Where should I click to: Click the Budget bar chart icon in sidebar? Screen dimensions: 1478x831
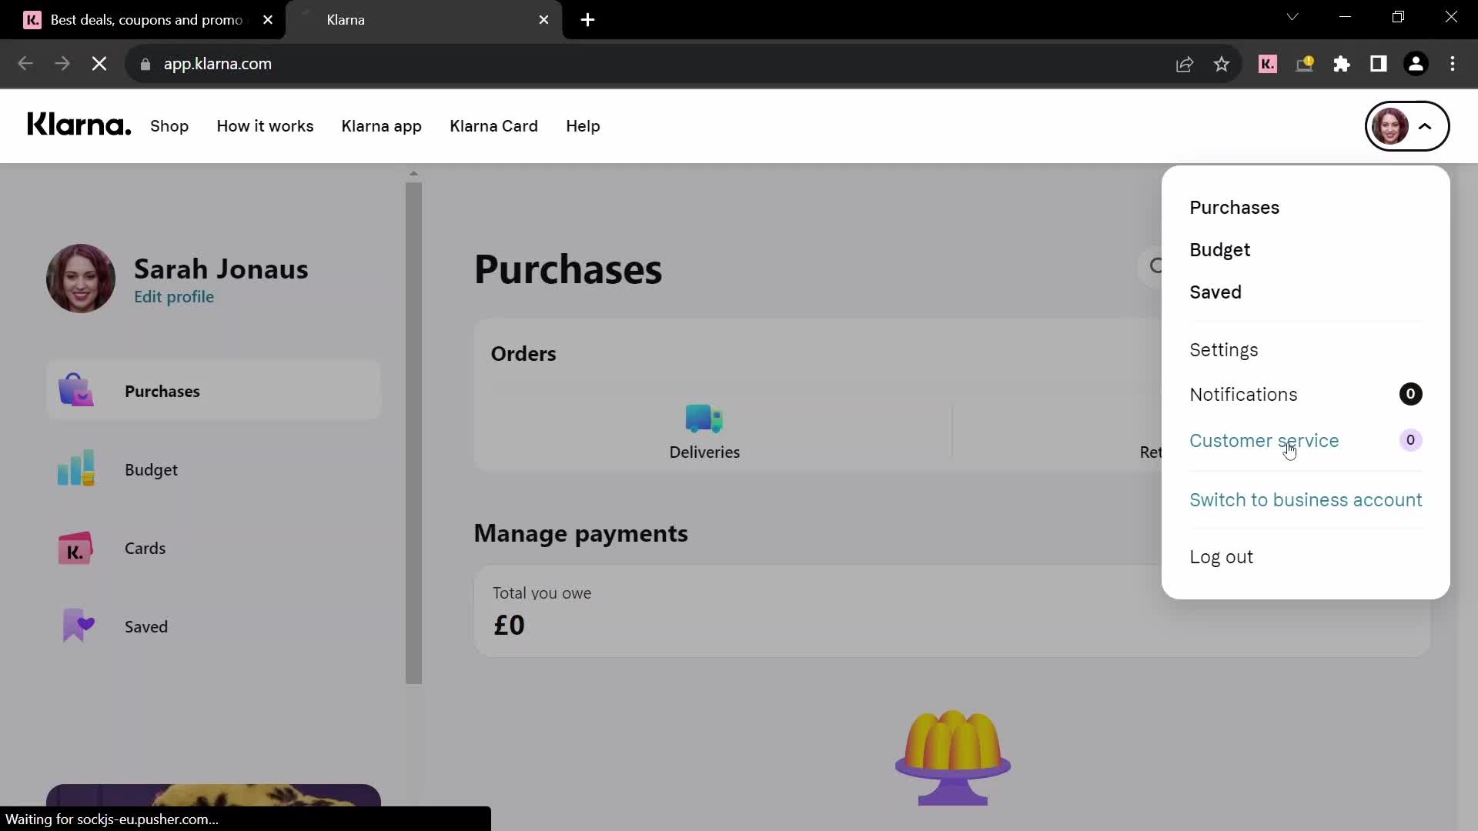pos(75,469)
